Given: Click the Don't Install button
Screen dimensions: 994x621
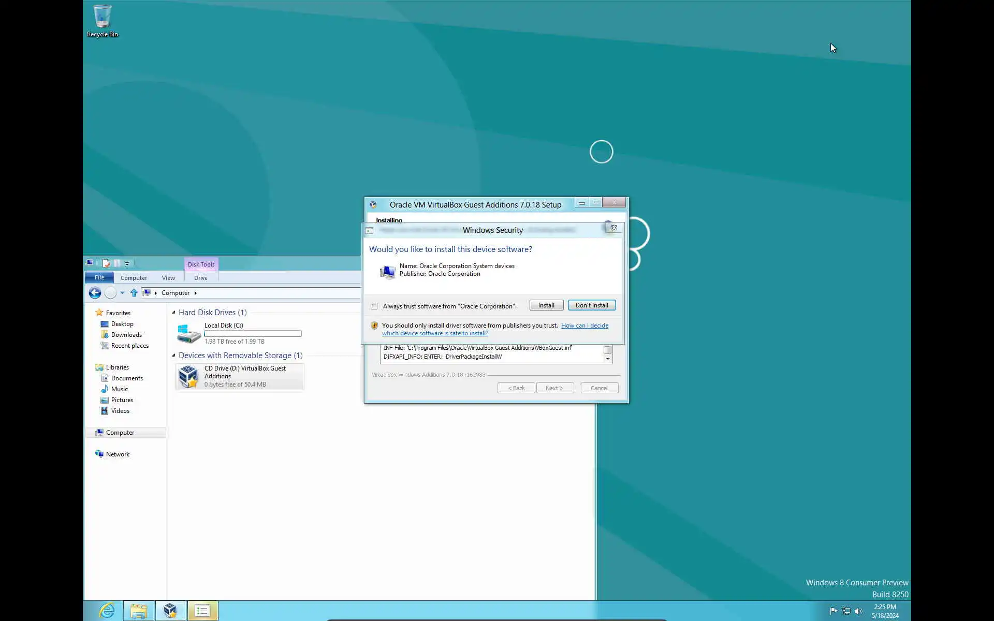Looking at the screenshot, I should pyautogui.click(x=591, y=305).
